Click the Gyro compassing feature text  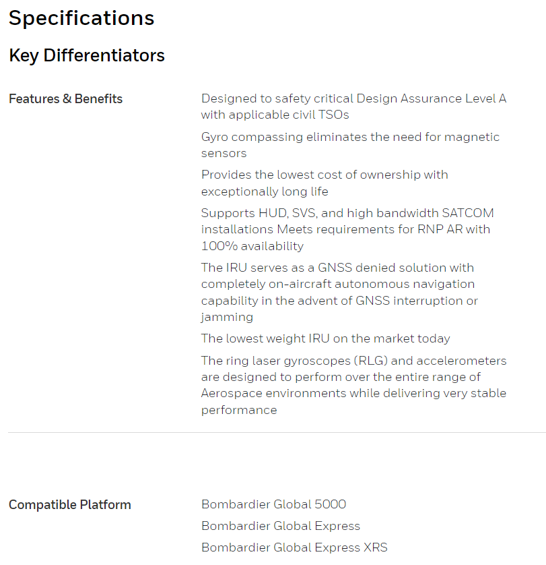coord(350,145)
